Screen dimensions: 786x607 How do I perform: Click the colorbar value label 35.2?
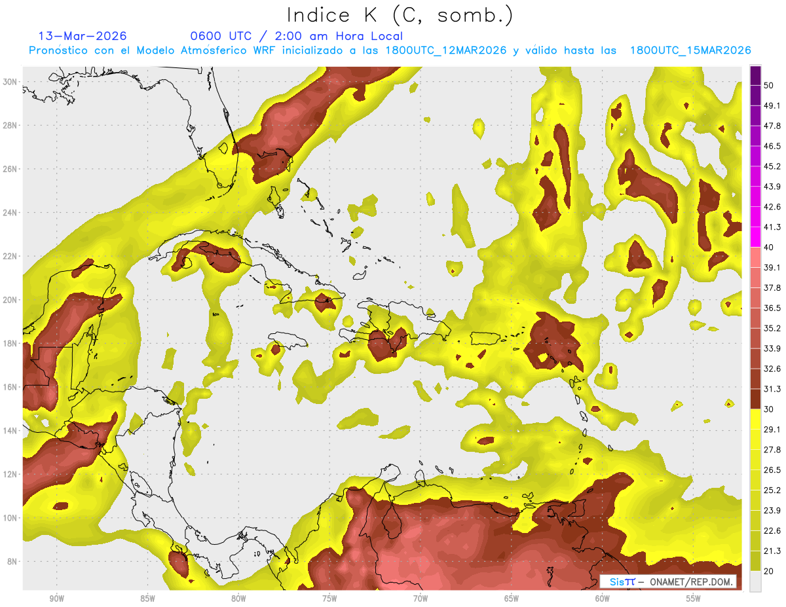[x=772, y=328]
